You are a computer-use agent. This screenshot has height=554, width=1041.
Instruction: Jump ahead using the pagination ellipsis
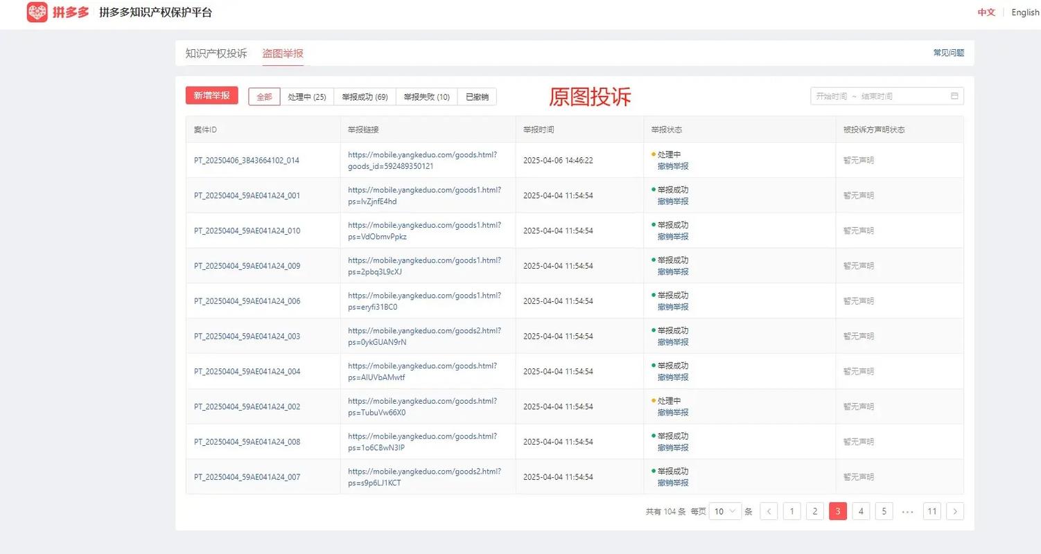click(908, 512)
